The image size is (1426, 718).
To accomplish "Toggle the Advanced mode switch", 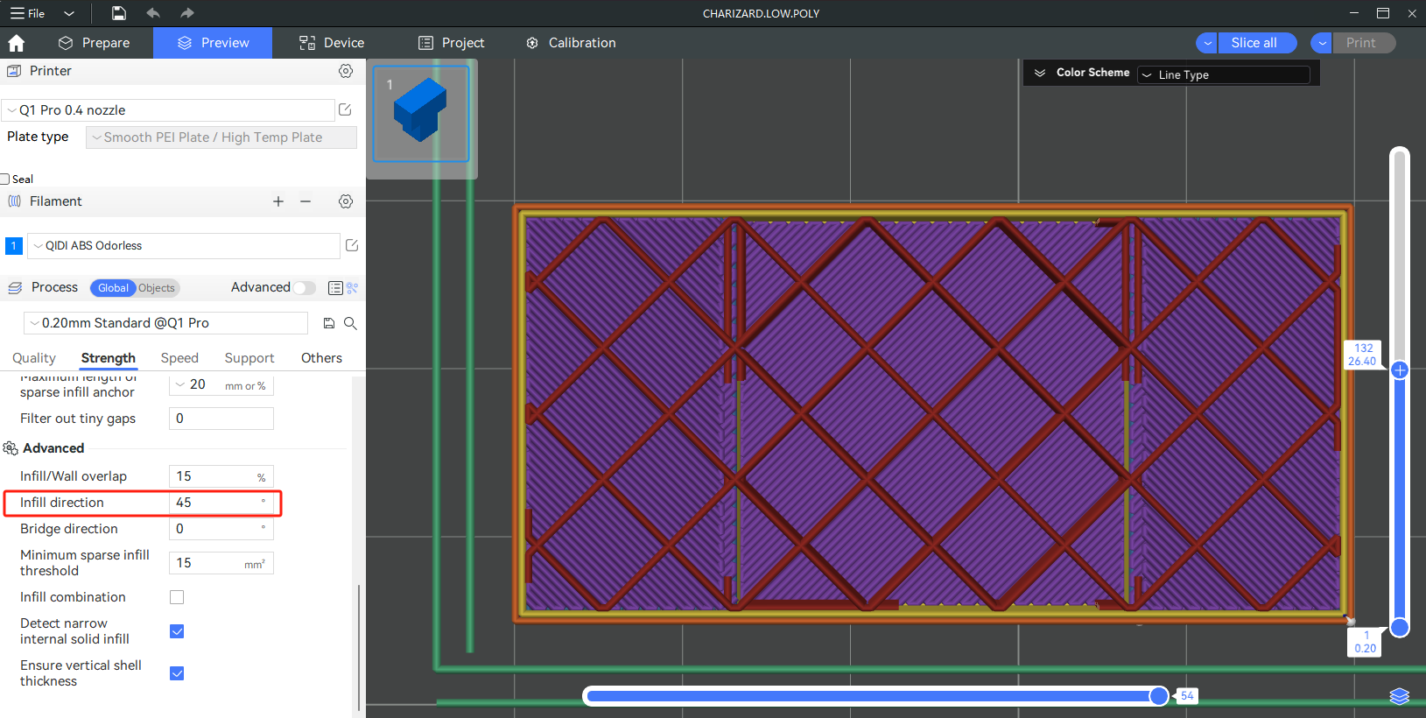I will pyautogui.click(x=304, y=288).
